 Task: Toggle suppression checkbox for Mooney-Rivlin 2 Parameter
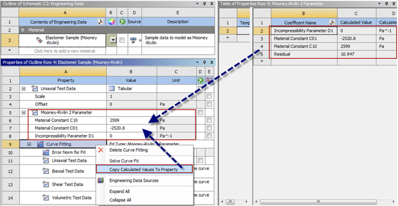click(200, 112)
